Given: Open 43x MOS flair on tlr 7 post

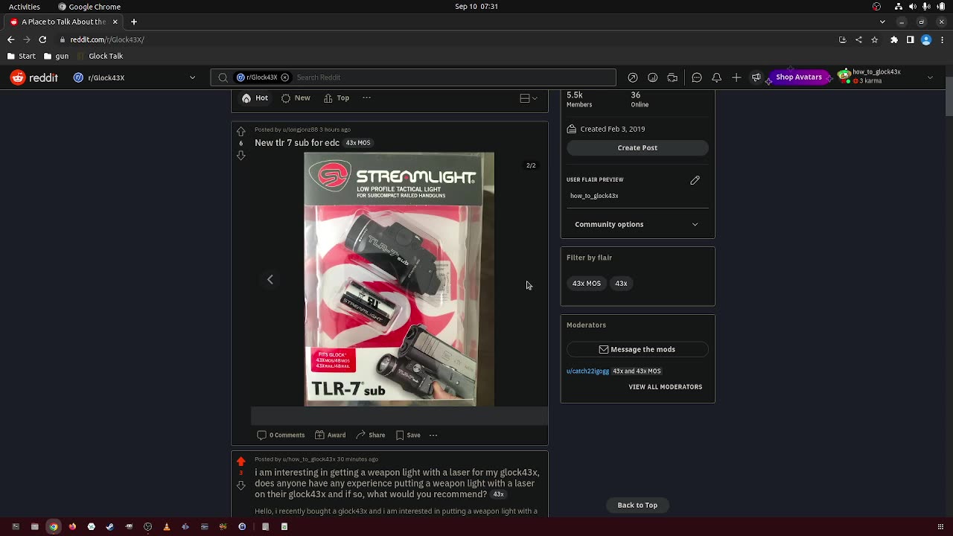Looking at the screenshot, I should (358, 143).
